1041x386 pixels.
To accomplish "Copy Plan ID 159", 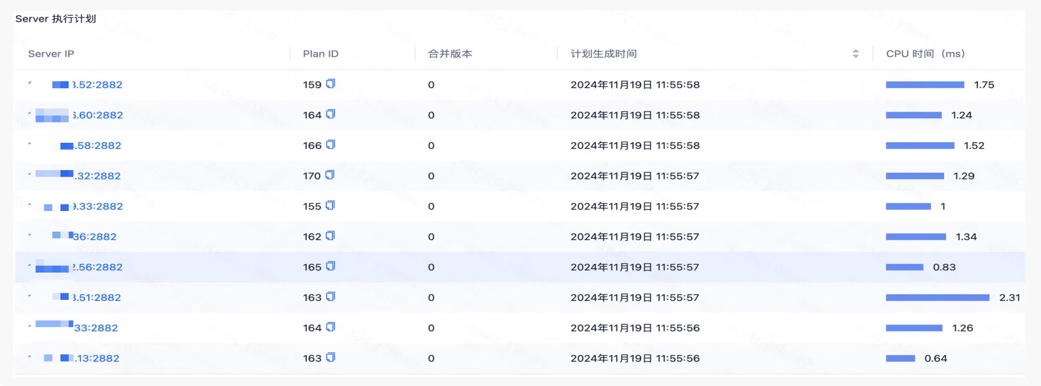I will click(330, 84).
